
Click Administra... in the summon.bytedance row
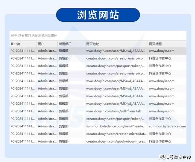pos(47,126)
